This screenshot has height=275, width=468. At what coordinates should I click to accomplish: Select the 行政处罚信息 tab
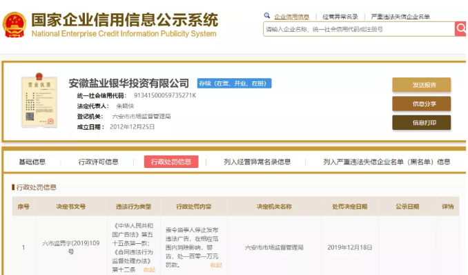pos(171,162)
